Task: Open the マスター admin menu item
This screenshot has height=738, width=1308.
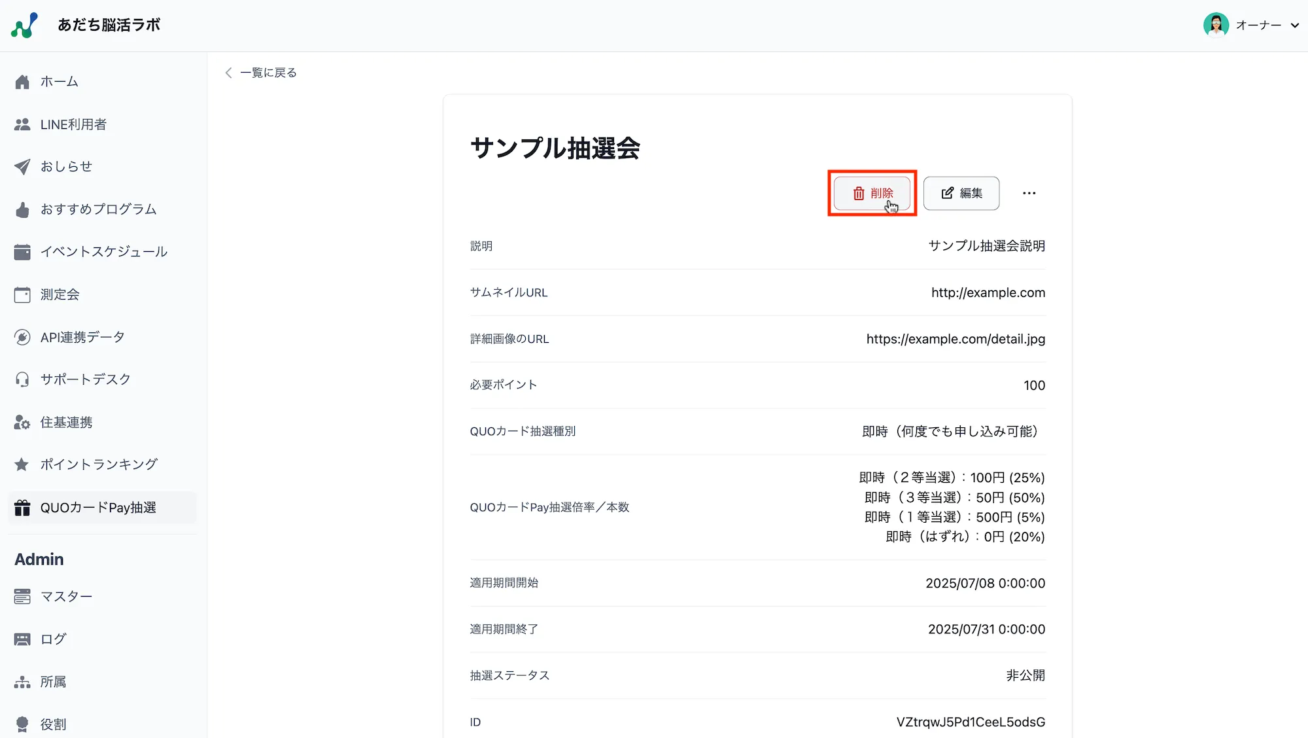Action: (66, 596)
